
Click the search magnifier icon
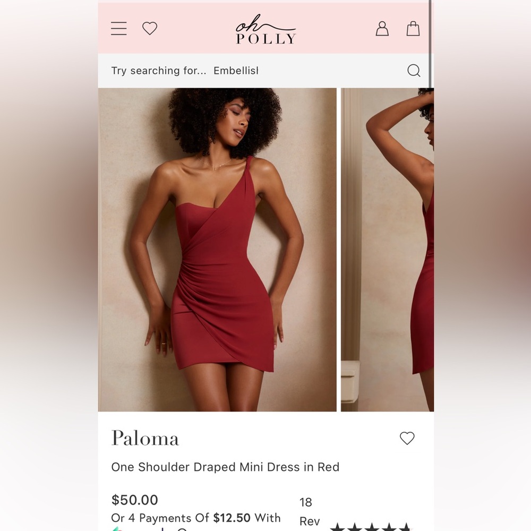pos(414,70)
